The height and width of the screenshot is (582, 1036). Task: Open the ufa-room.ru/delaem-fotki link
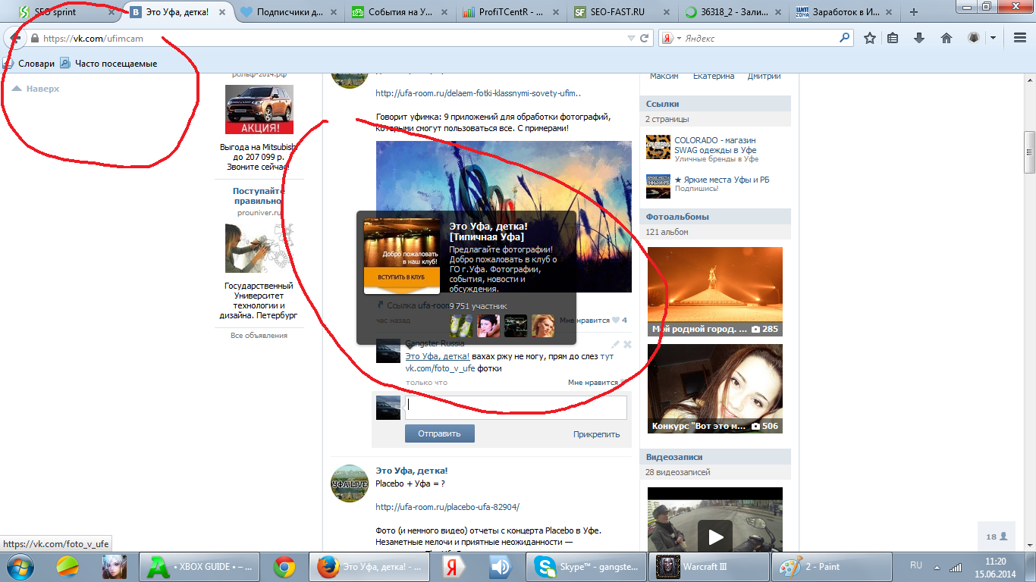[479, 93]
